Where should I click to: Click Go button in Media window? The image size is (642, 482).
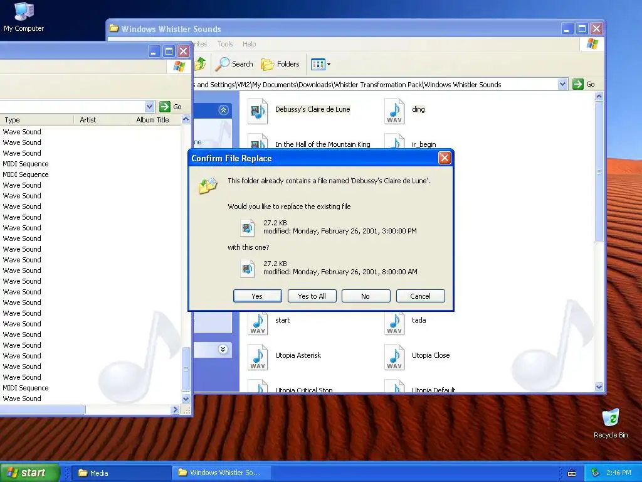171,107
